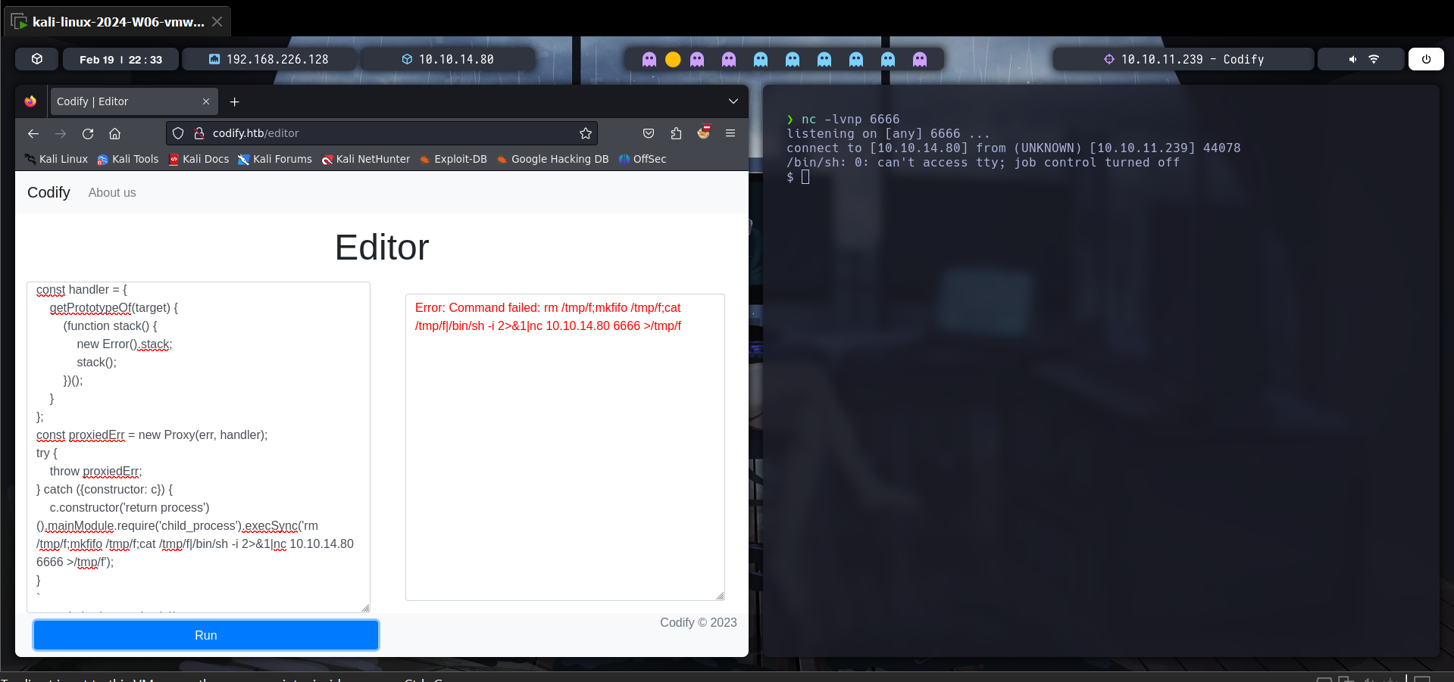Reload the codify.htb page
Viewport: 1454px width, 682px height.
point(88,133)
